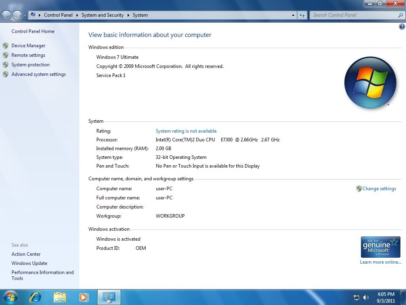Click the 2.00 GB memory value
Image resolution: width=406 pixels, height=305 pixels.
click(163, 149)
